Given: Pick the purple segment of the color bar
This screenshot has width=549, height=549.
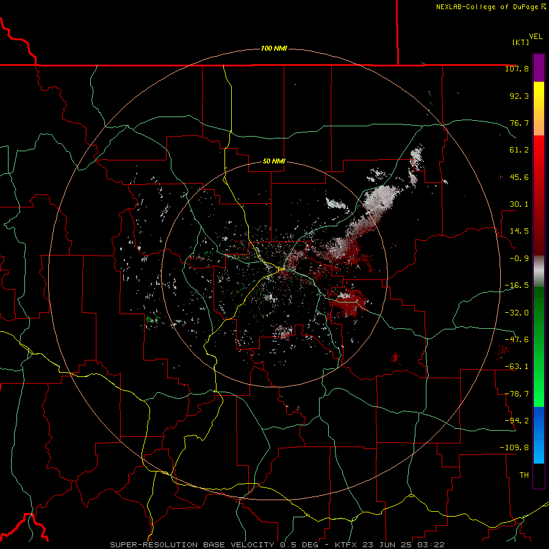Looking at the screenshot, I should (x=539, y=68).
